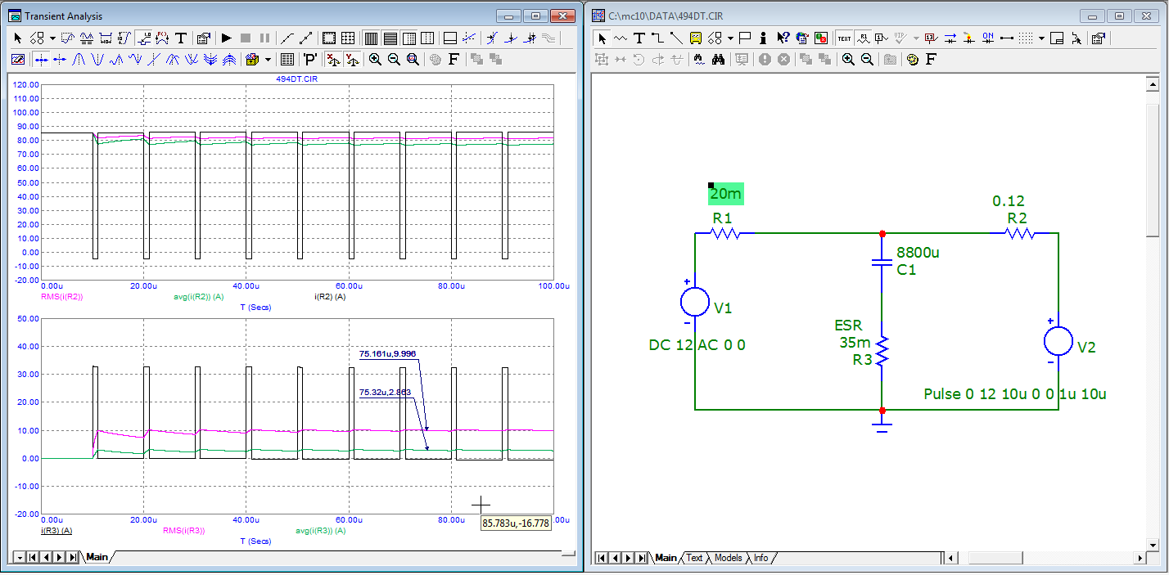The height and width of the screenshot is (575, 1169).
Task: Select the Text mode tool in schematic toolbar
Action: [x=639, y=38]
